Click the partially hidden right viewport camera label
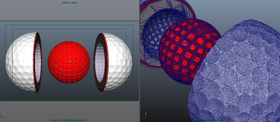The image size is (280, 122). tap(209, 121)
